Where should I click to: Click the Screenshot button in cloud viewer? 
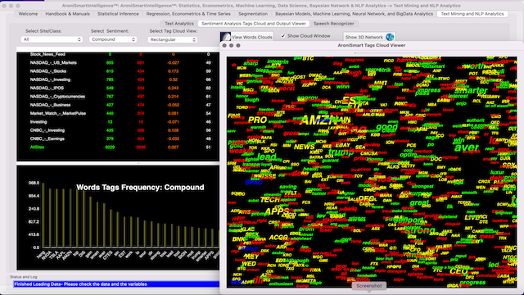pyautogui.click(x=369, y=286)
